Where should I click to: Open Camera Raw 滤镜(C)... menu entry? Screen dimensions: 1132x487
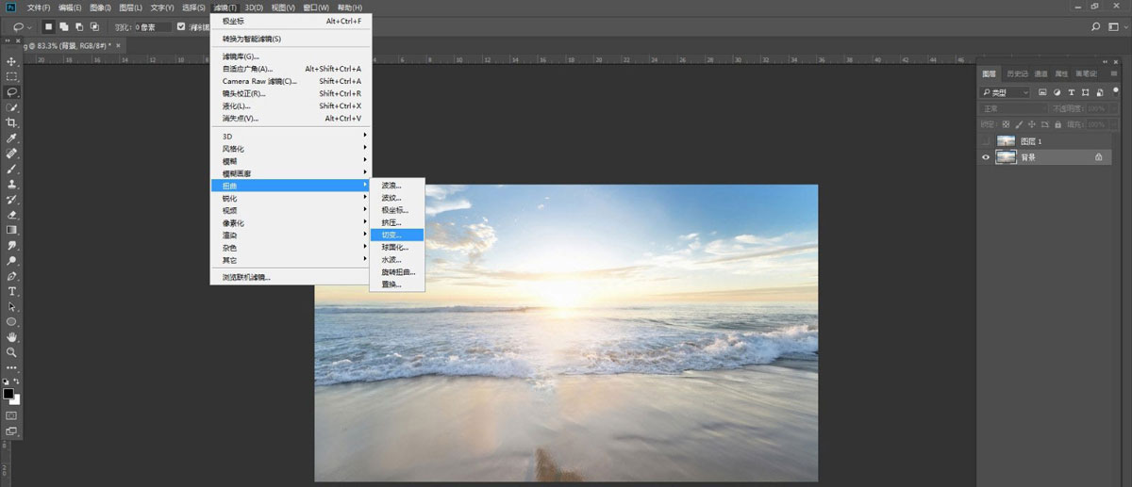(291, 81)
